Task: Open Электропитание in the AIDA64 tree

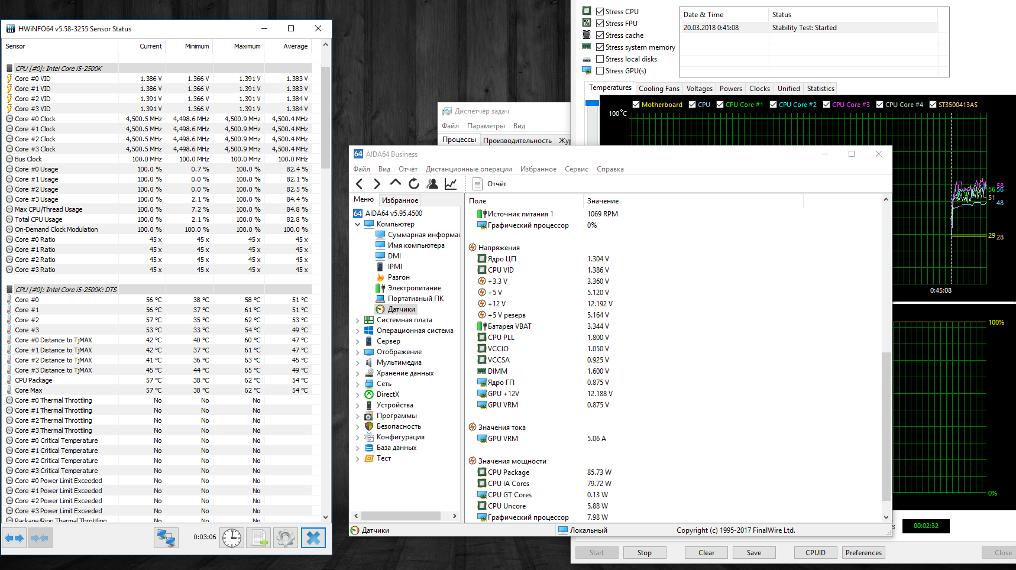Action: pos(409,288)
